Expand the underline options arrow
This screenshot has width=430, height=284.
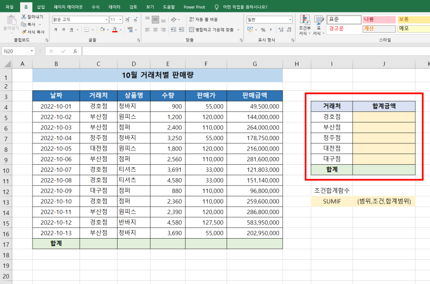point(77,30)
